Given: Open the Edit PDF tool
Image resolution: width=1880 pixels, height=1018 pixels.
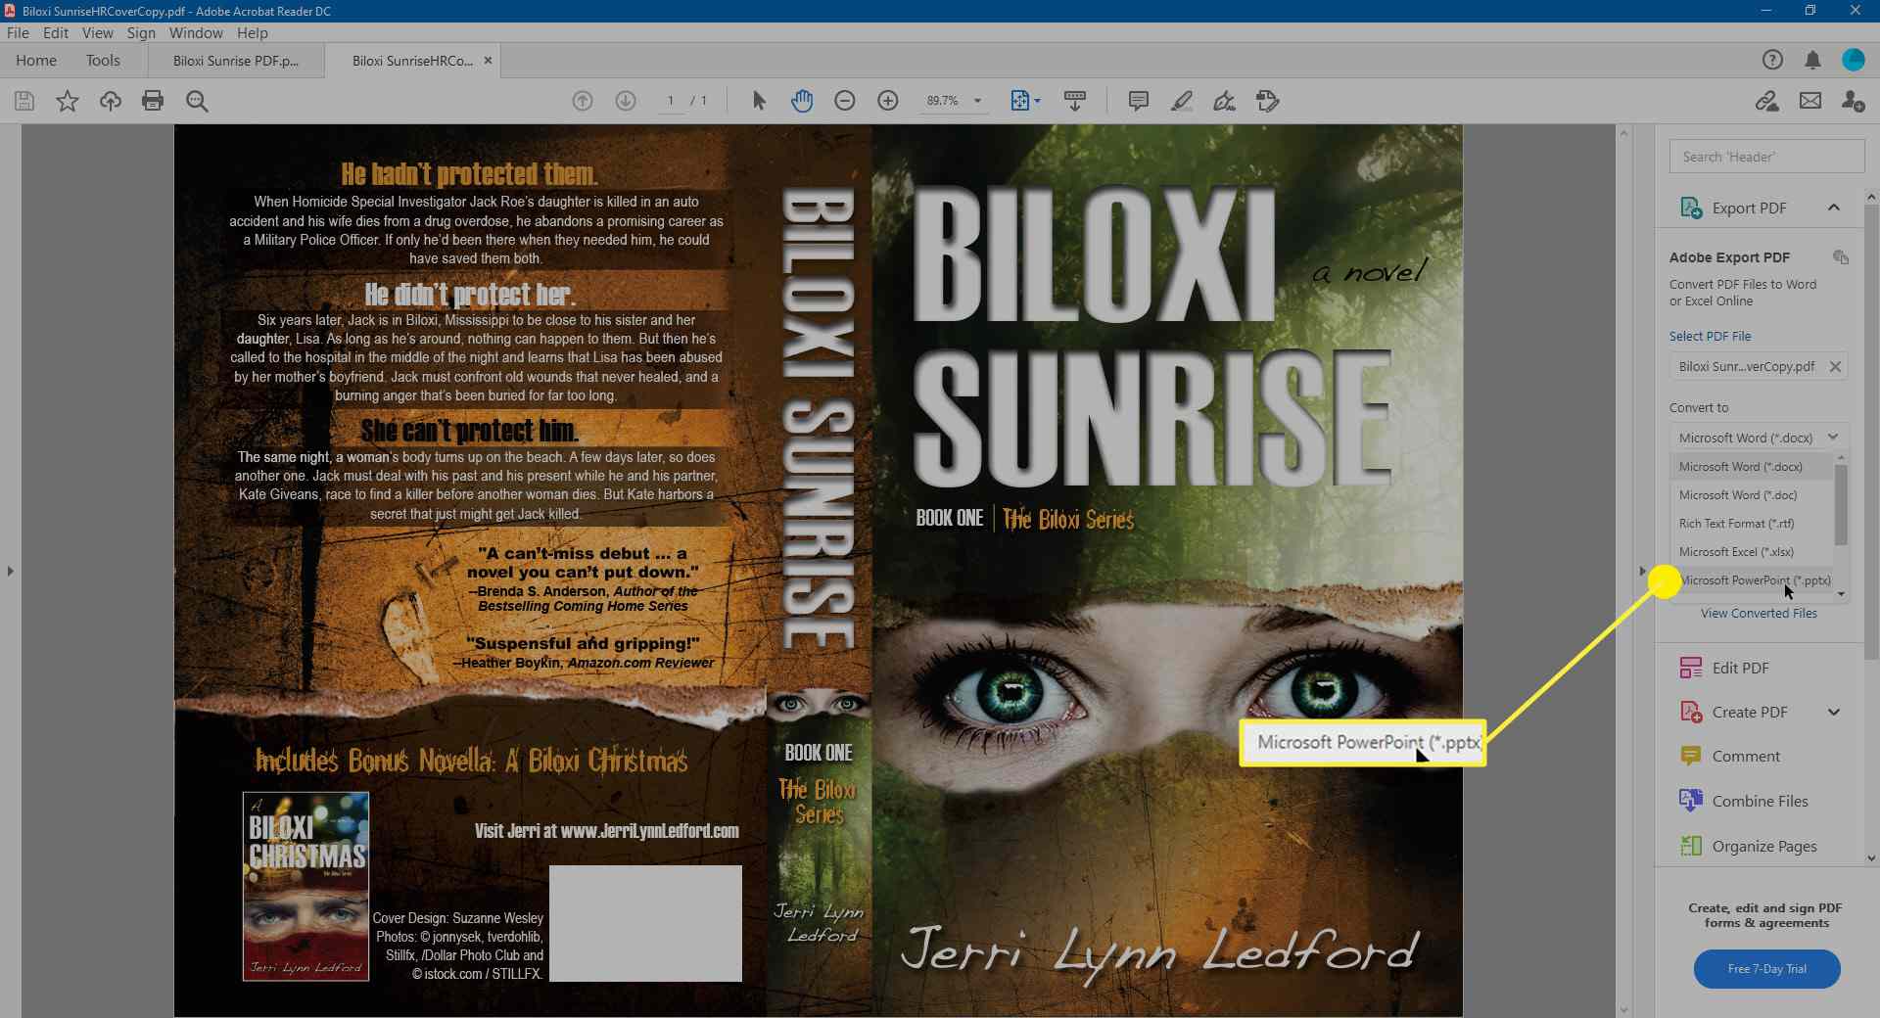Looking at the screenshot, I should [1740, 668].
